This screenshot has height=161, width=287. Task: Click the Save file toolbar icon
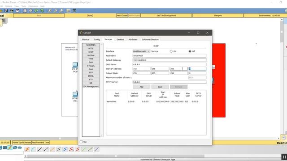[6, 11]
